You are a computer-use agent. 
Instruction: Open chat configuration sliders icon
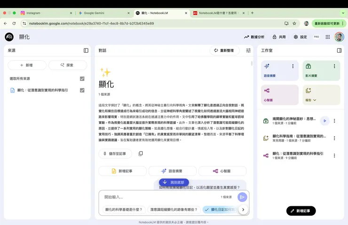248,51
